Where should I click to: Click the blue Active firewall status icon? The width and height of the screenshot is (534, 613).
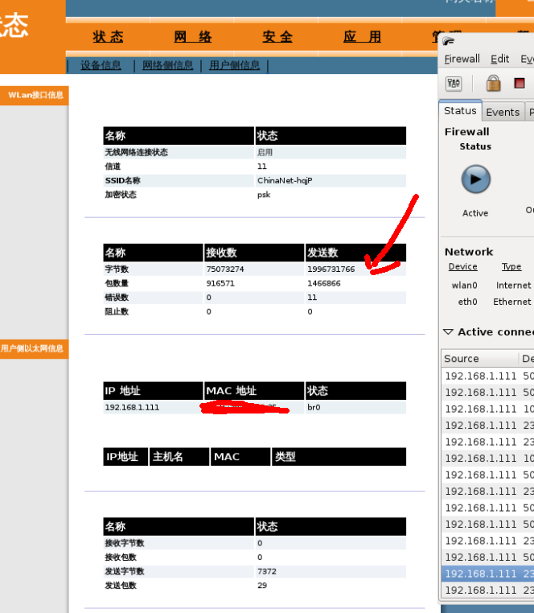click(x=475, y=179)
